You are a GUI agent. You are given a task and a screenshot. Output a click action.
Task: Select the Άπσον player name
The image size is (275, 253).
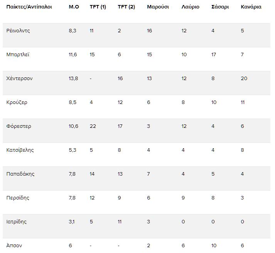tap(14, 245)
